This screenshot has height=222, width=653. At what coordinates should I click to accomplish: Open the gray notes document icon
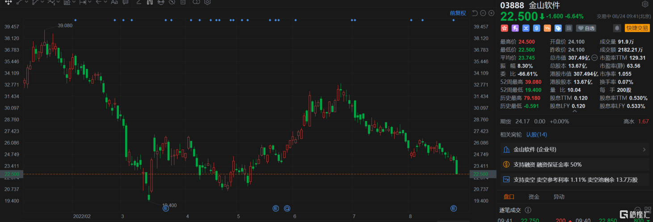(569, 28)
